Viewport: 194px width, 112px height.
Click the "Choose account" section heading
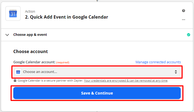(31, 51)
